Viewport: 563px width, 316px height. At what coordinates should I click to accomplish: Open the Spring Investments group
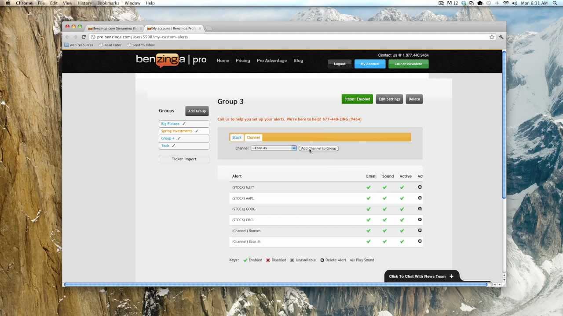point(176,131)
